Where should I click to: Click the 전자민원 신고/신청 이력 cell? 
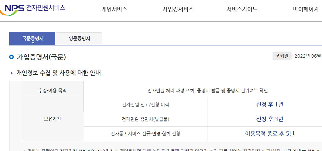[146, 104]
